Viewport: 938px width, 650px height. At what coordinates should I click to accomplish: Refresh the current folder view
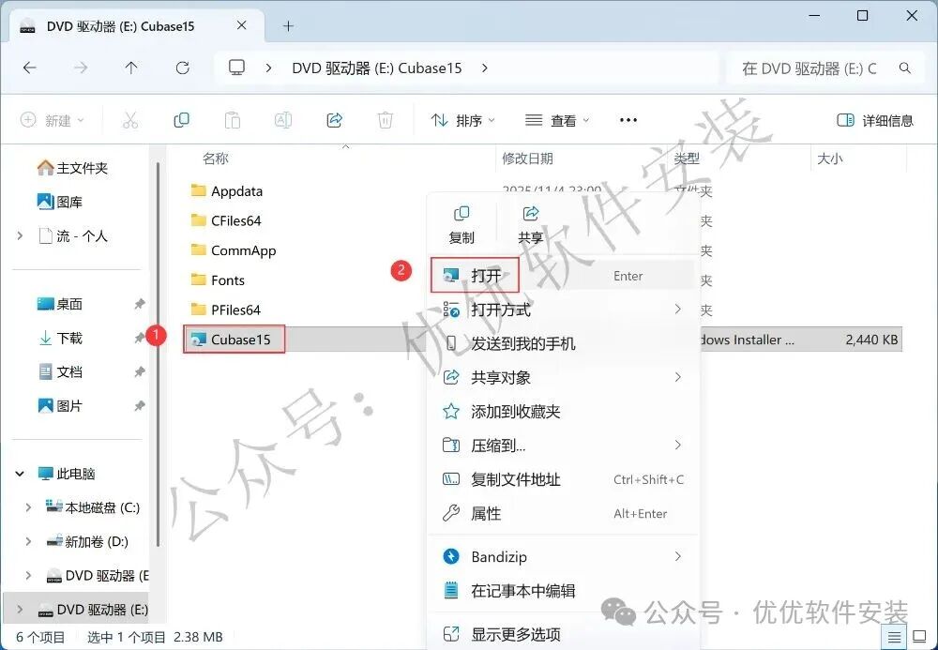(183, 68)
